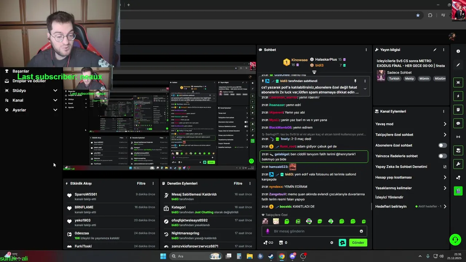466x262 pixels.
Task: Toggle the stream preview panel icon
Action: click(x=458, y=83)
